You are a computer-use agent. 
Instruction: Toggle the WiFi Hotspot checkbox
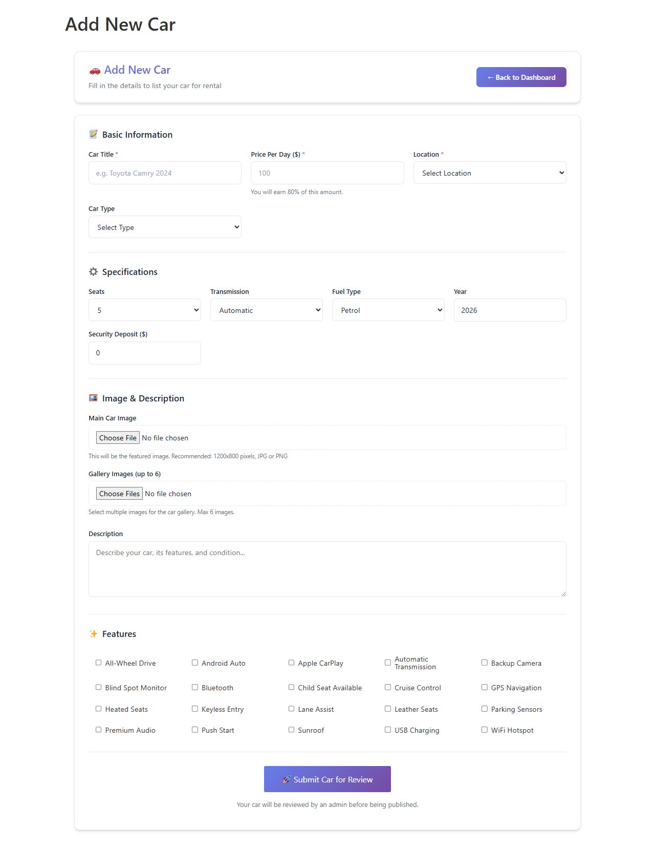coord(484,730)
